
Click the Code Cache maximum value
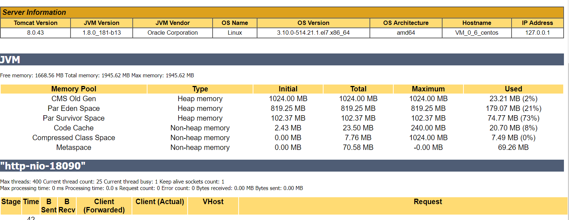tap(428, 128)
